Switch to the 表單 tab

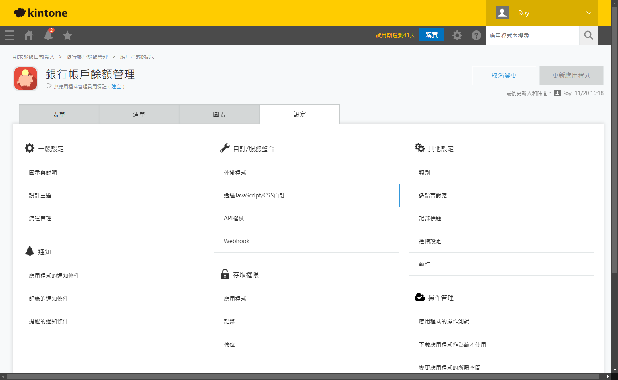click(59, 114)
